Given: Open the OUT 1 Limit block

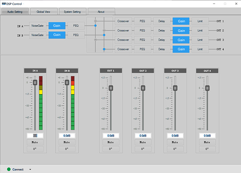Looking at the screenshot, I should [x=200, y=21].
